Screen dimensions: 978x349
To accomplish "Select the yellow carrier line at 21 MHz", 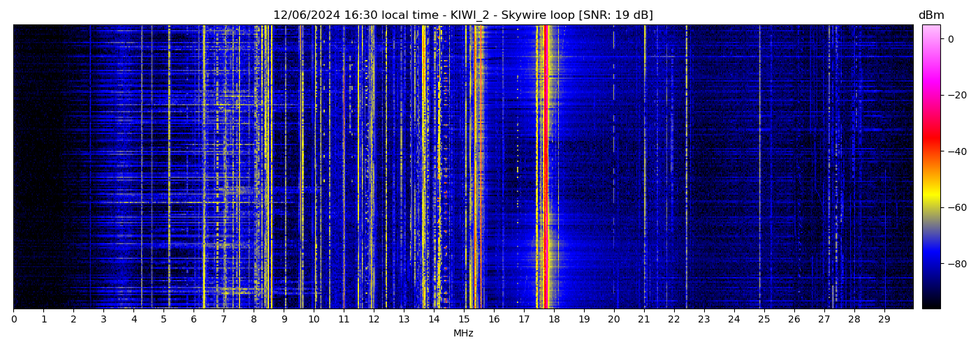I will [x=644, y=168].
